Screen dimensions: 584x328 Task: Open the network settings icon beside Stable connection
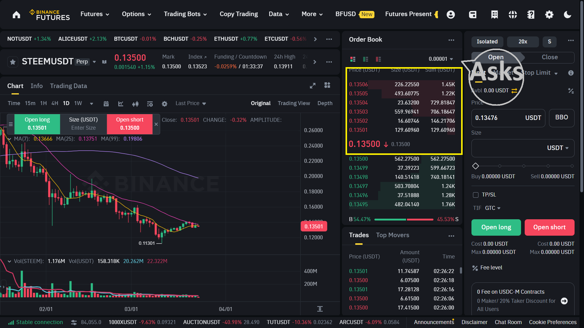pos(74,322)
